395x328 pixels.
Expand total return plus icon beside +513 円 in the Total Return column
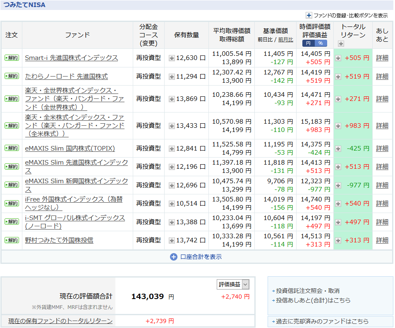(x=338, y=167)
